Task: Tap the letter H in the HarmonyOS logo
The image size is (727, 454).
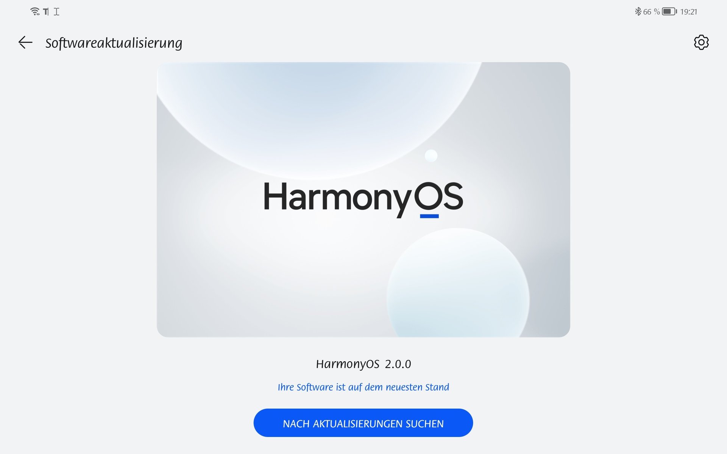Action: point(275,196)
